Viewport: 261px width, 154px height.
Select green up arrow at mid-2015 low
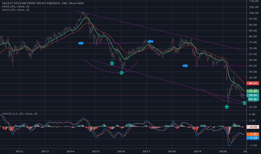click(112, 63)
